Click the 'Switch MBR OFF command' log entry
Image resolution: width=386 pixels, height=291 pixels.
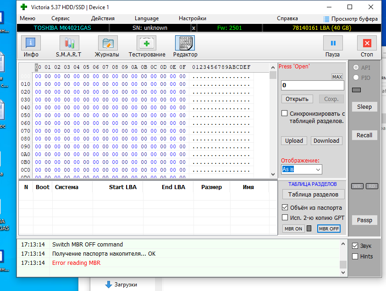[88, 245]
